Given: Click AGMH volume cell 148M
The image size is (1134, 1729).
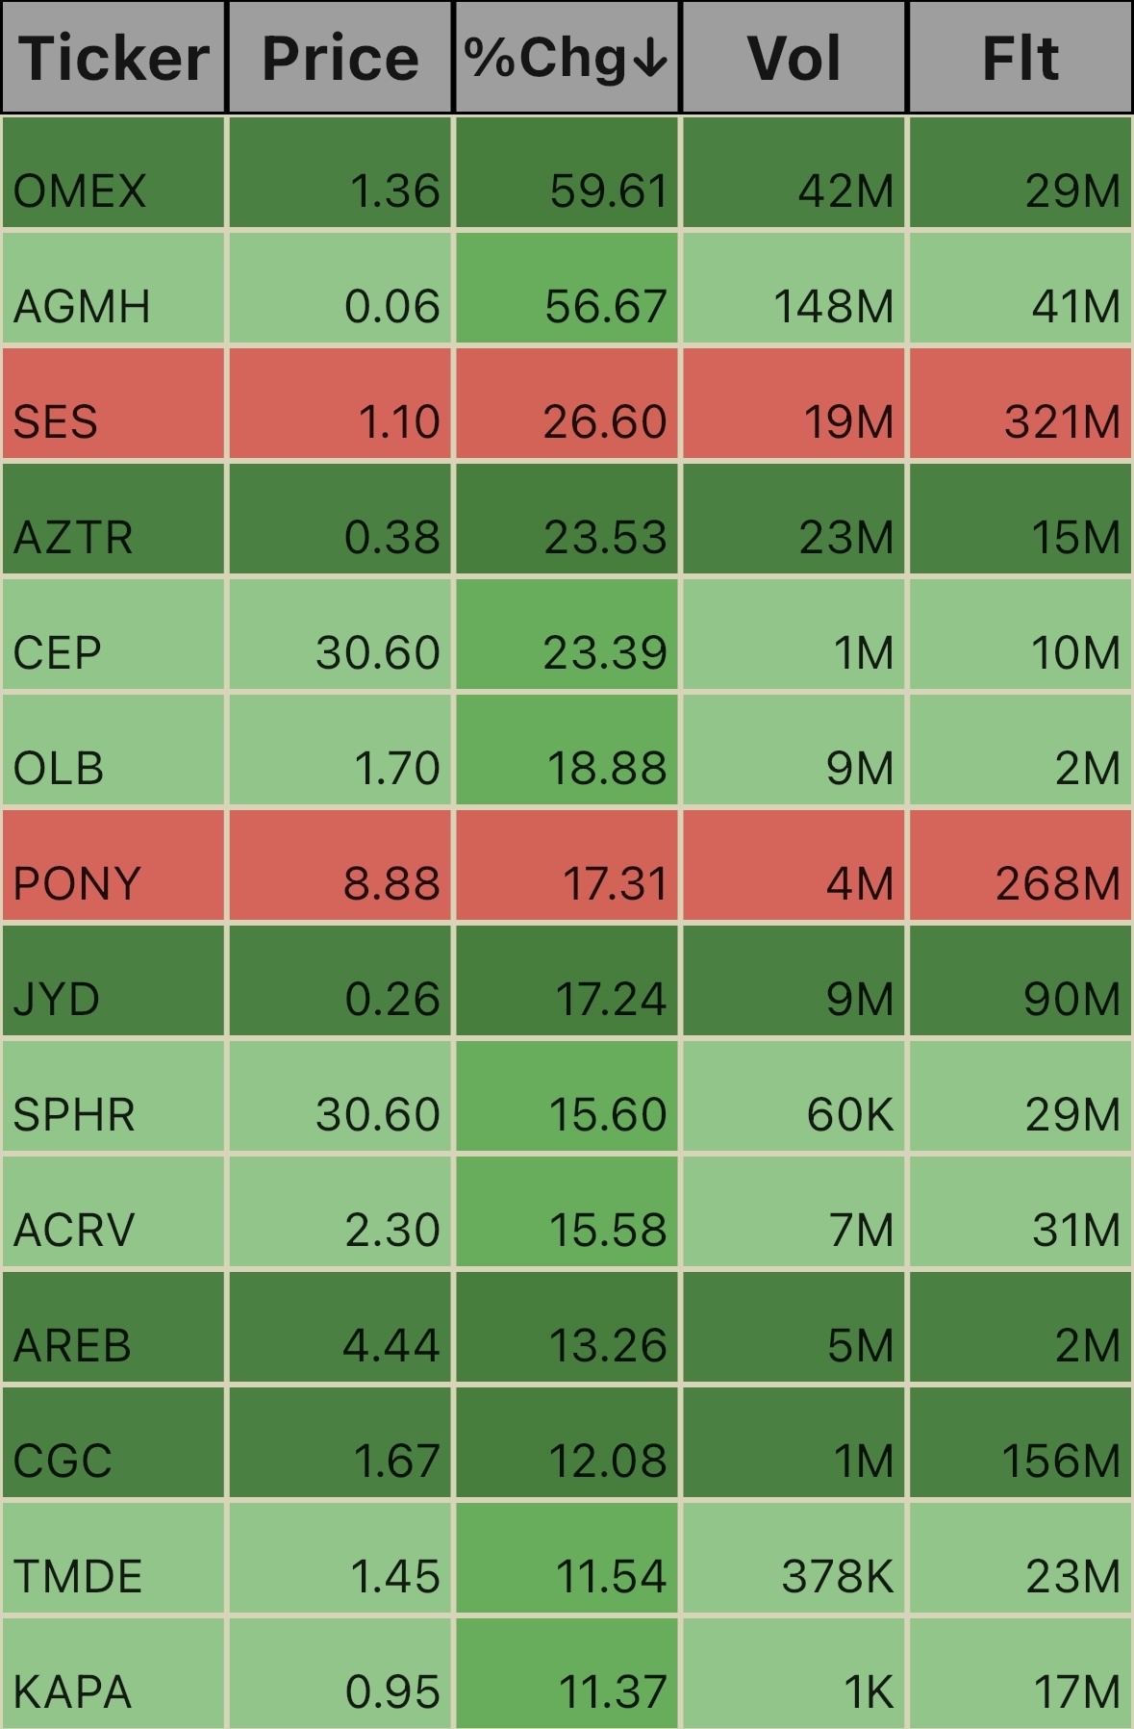Looking at the screenshot, I should pyautogui.click(x=794, y=288).
